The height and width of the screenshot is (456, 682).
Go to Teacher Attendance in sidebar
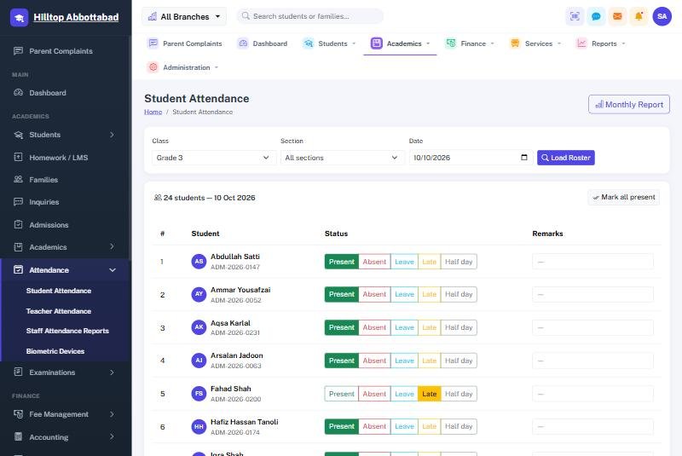pos(59,311)
